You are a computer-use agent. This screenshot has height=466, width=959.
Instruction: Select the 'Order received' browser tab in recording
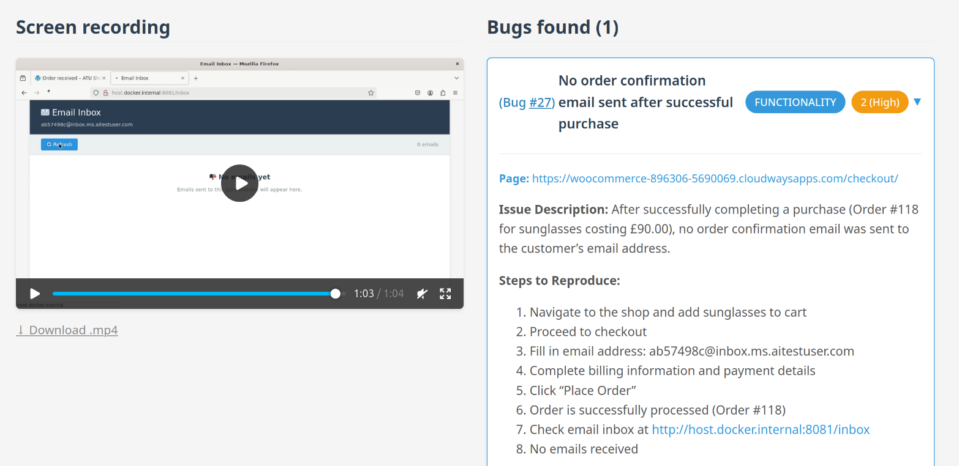[70, 78]
